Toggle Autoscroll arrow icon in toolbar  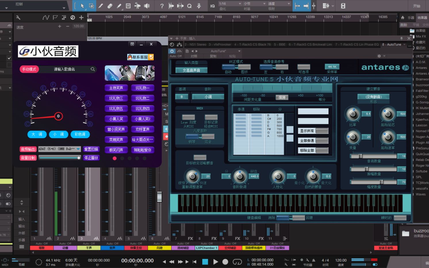(306, 6)
